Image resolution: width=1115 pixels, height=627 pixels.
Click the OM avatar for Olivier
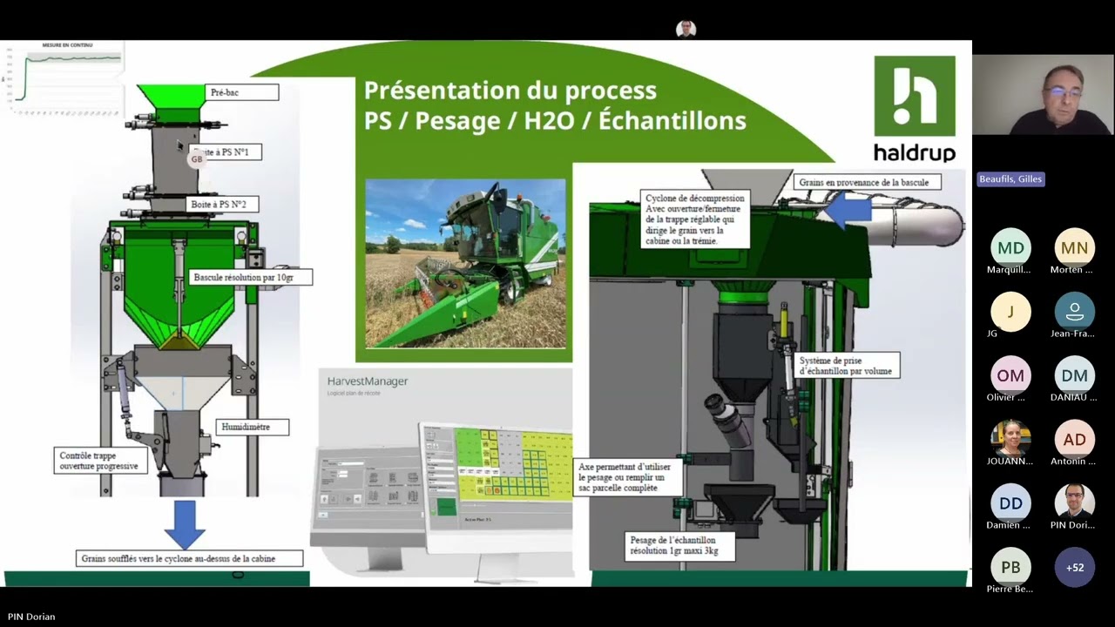[x=1010, y=375]
